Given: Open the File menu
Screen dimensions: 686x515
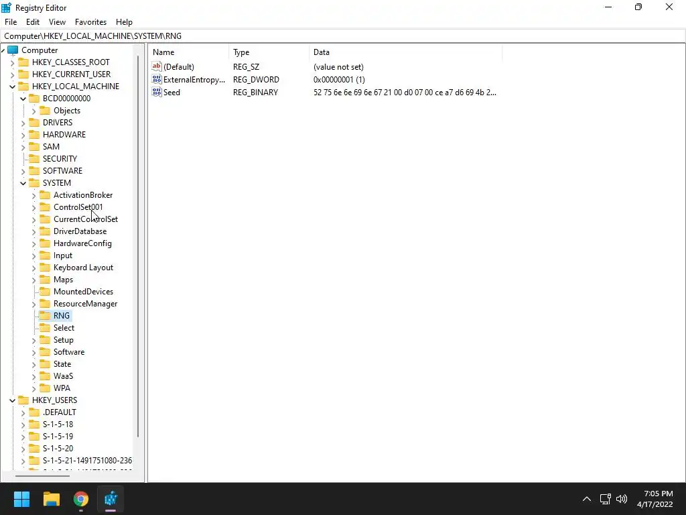Looking at the screenshot, I should 11,22.
